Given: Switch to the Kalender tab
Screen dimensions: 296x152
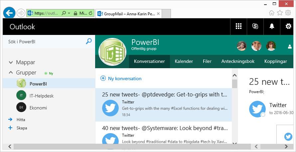Looking at the screenshot, I should [184, 62].
